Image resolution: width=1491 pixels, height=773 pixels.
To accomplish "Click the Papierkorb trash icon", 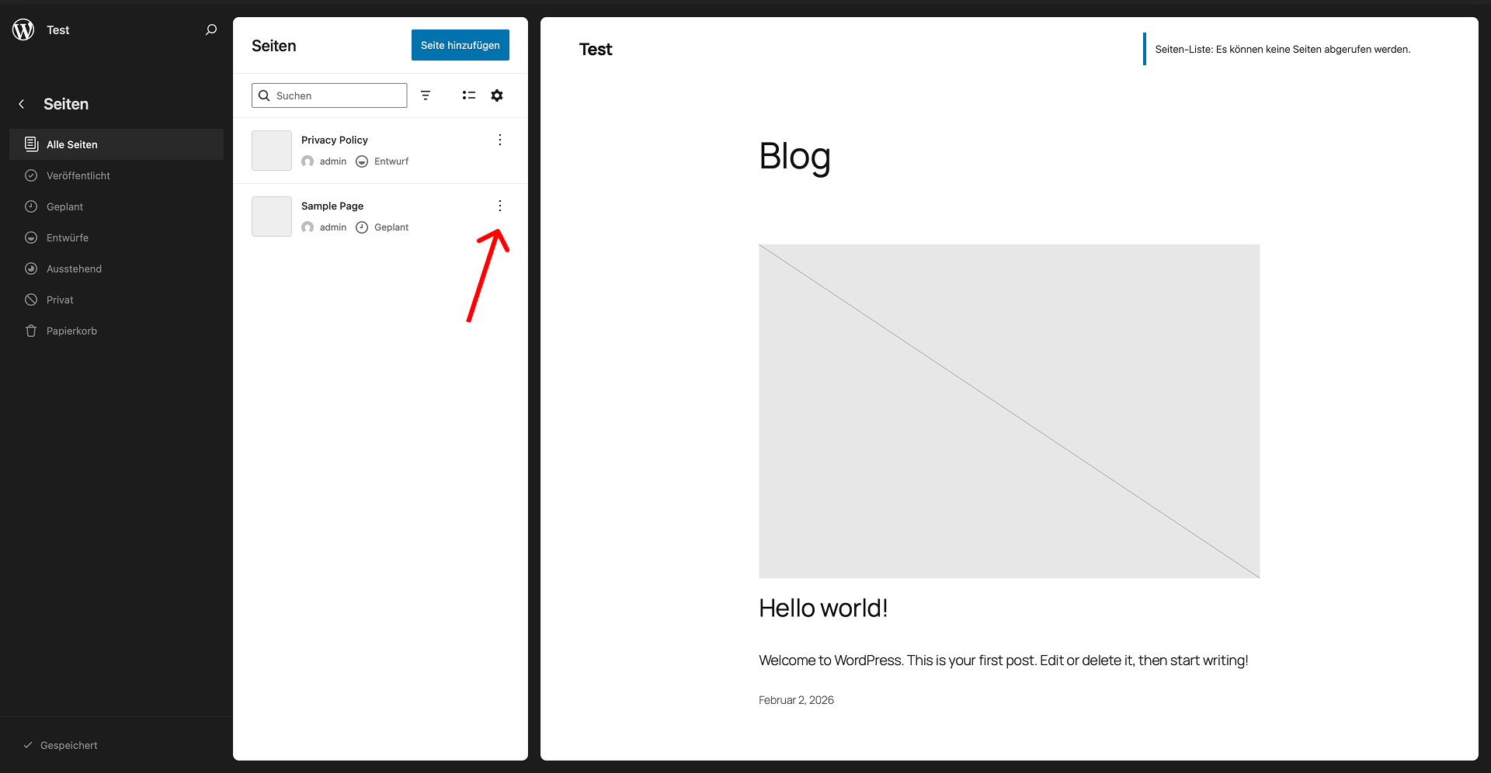I will [x=31, y=331].
